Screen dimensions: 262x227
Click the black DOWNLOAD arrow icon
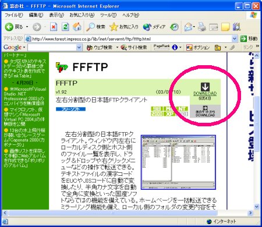point(205,87)
